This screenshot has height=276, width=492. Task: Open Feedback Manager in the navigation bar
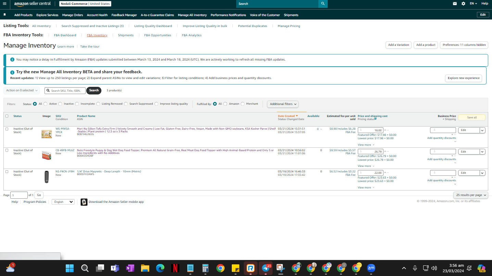(x=124, y=15)
